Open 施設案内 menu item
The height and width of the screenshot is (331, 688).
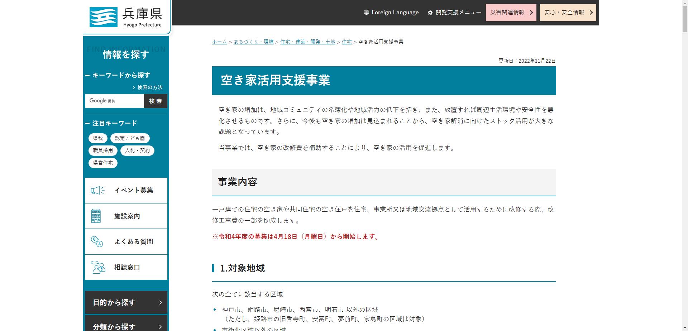(126, 216)
